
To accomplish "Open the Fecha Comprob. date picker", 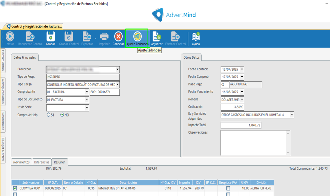I will (x=242, y=77).
